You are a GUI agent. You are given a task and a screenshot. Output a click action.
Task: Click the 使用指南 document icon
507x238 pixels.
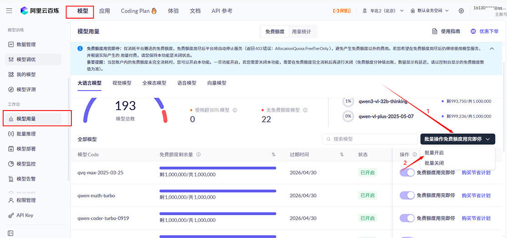(x=435, y=31)
